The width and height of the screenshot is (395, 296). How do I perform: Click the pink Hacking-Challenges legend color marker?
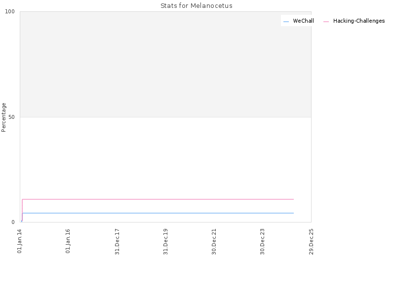coord(326,22)
